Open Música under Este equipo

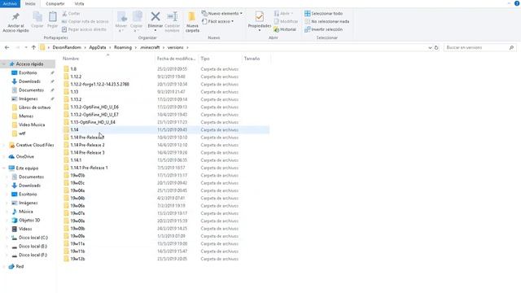point(25,212)
